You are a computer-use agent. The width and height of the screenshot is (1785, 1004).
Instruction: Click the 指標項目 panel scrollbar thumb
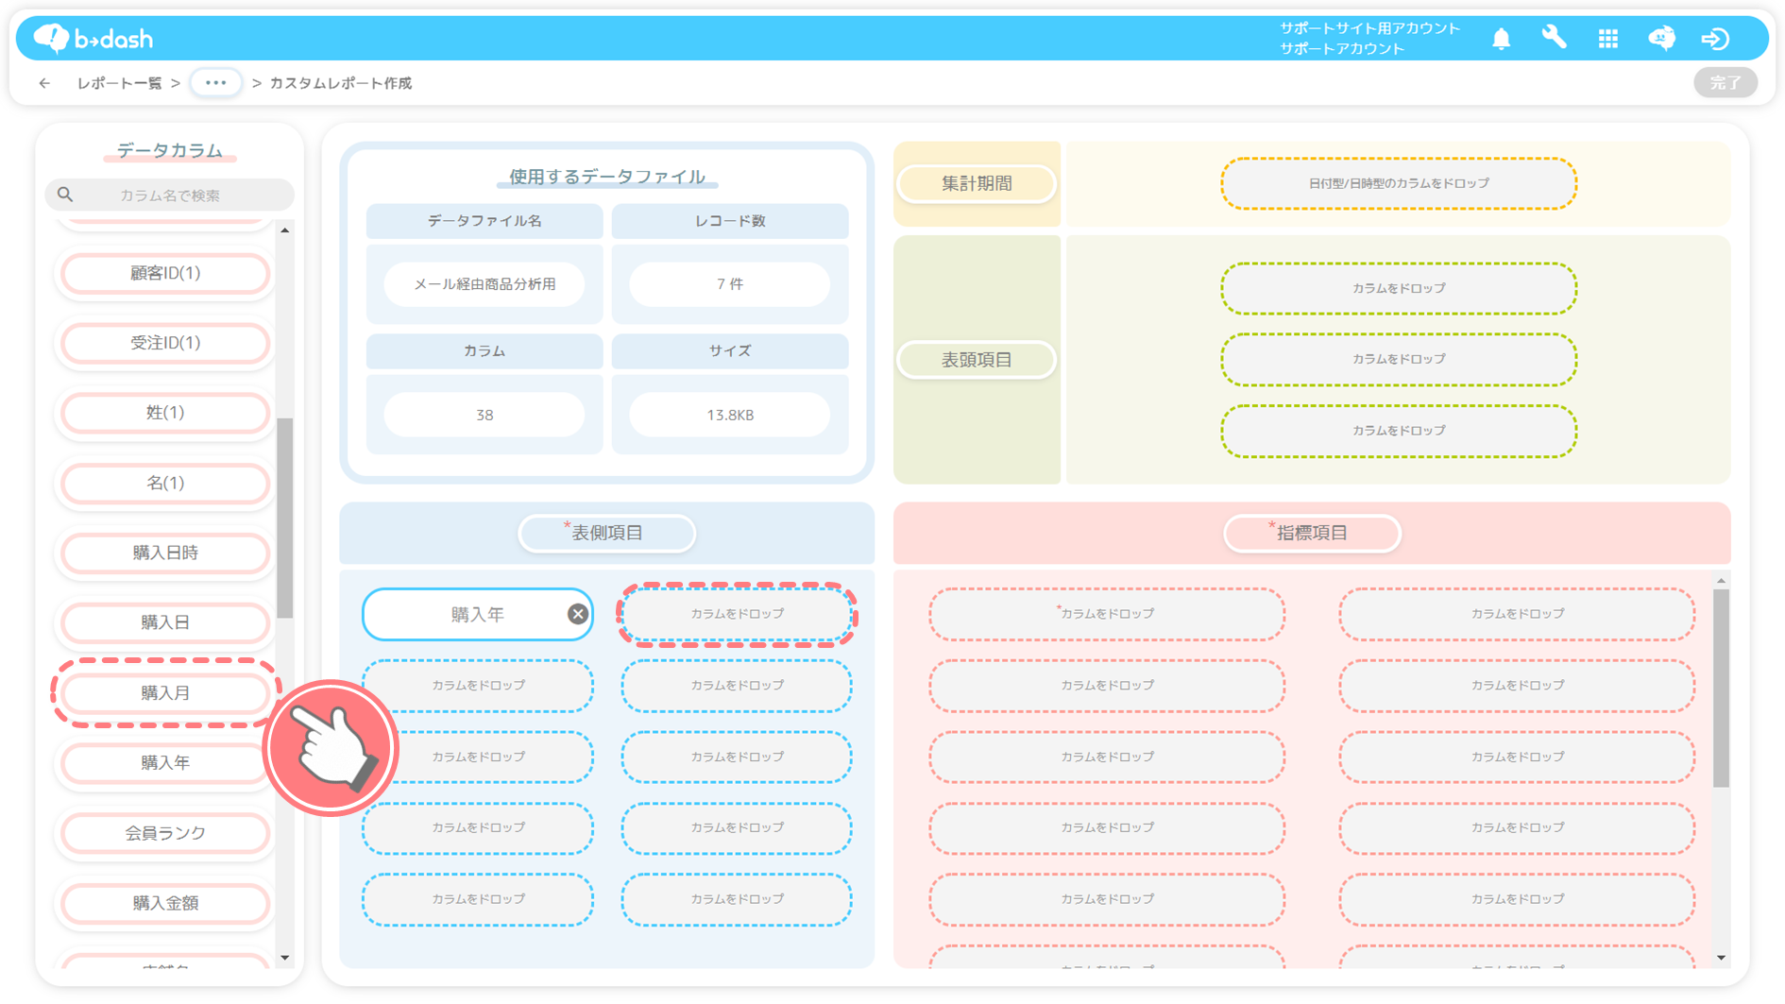click(x=1721, y=688)
